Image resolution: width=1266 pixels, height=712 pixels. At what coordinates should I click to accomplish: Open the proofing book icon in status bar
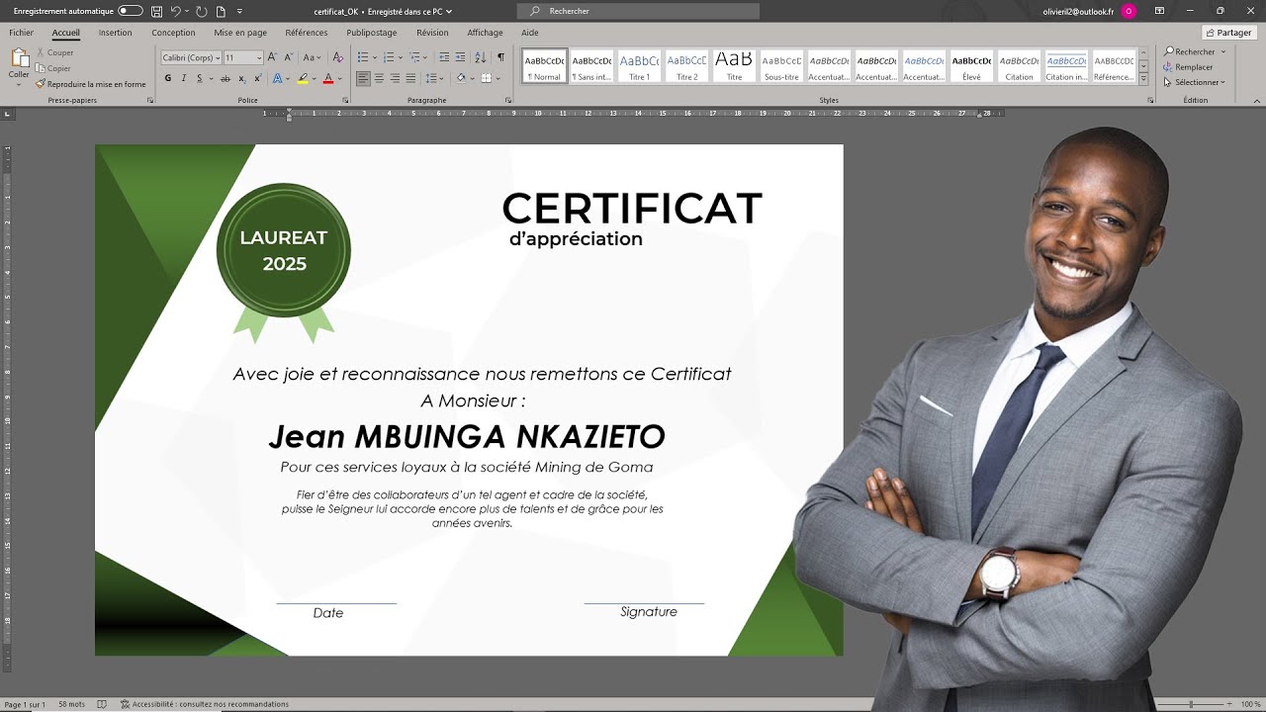click(102, 704)
